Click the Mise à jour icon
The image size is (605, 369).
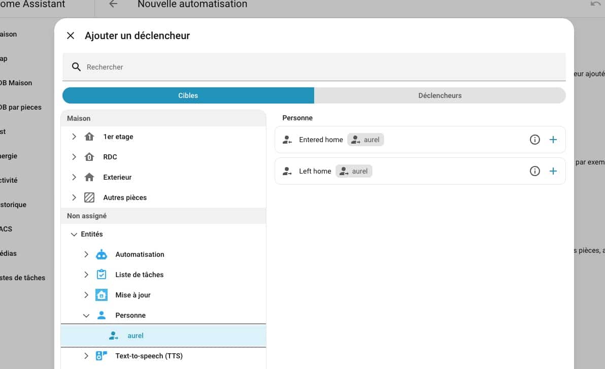(102, 295)
